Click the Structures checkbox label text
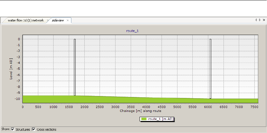267x133 pixels. coord(23,130)
